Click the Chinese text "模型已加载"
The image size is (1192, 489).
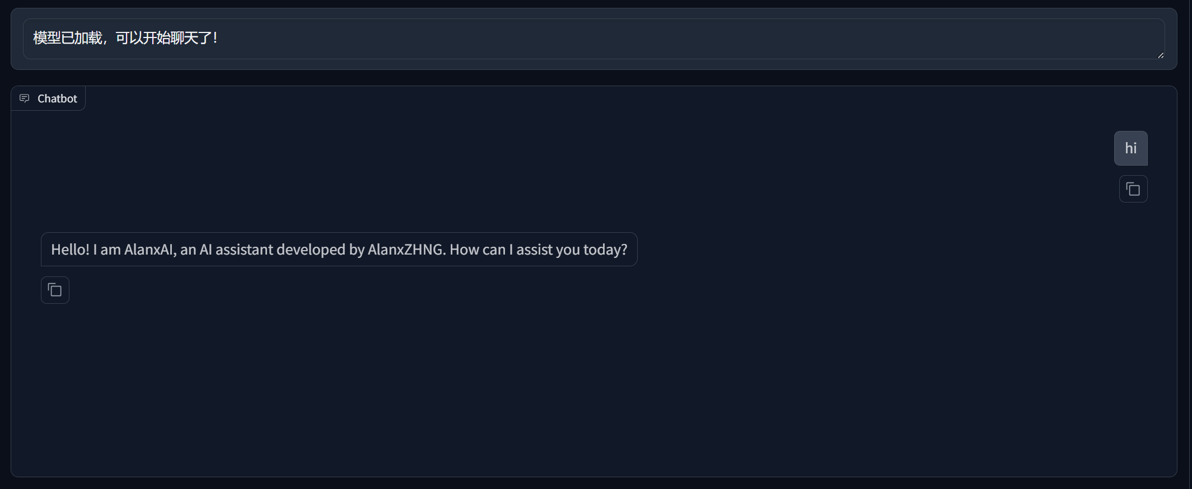pos(67,38)
